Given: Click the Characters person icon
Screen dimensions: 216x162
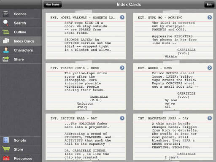Looking at the screenshot, I should point(6,50).
